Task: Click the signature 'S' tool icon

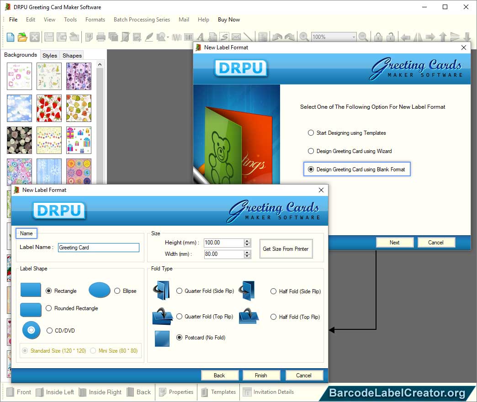Action: coord(224,37)
